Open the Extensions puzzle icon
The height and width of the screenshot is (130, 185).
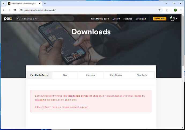(167, 10)
